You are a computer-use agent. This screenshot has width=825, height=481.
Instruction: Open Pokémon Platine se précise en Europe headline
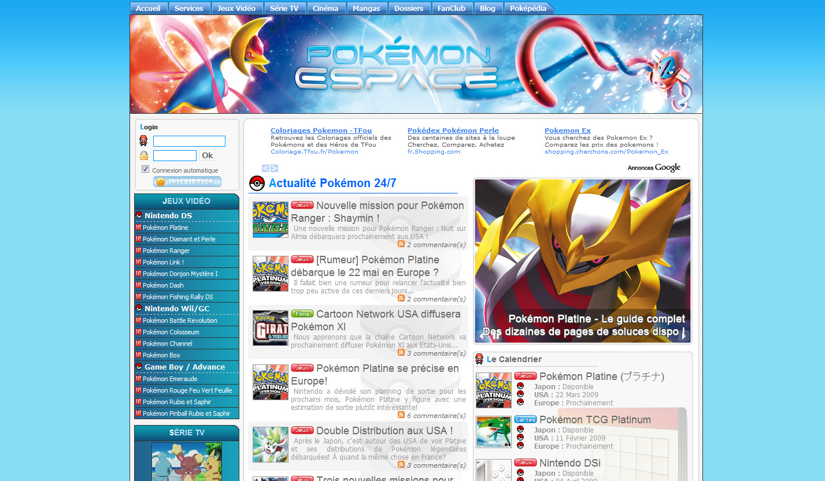click(x=375, y=375)
